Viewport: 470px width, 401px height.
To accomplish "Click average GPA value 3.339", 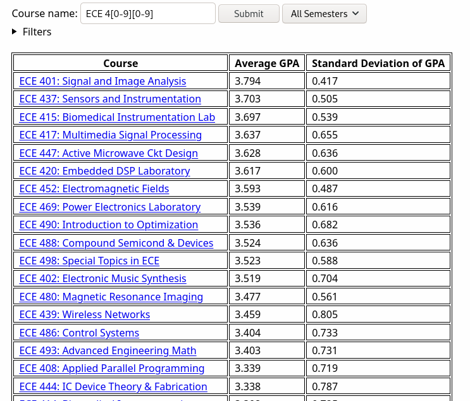I will click(x=247, y=368).
